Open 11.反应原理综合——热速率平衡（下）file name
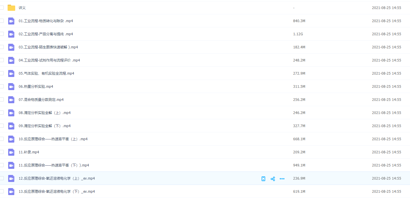 point(54,165)
